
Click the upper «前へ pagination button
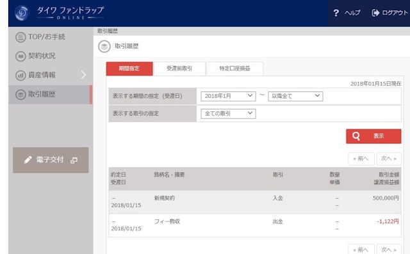tap(361, 159)
